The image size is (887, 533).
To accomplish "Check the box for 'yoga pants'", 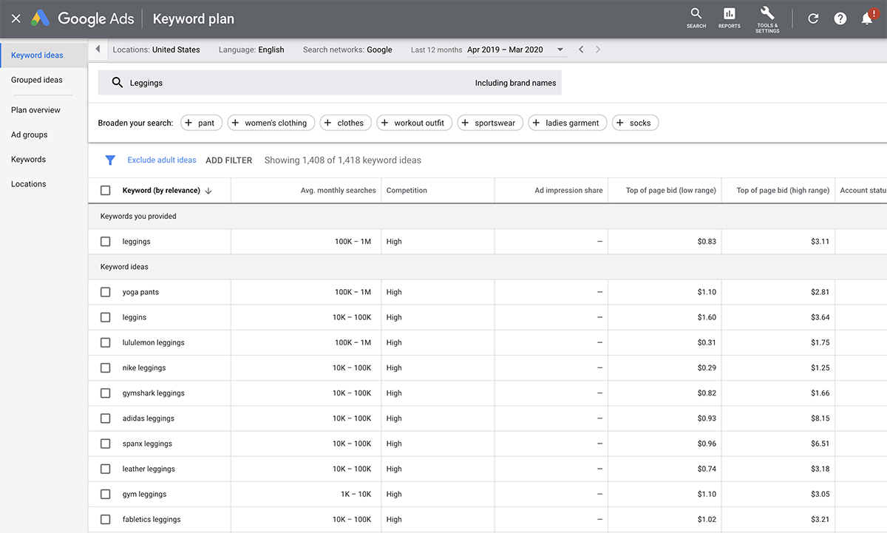I will 105,292.
